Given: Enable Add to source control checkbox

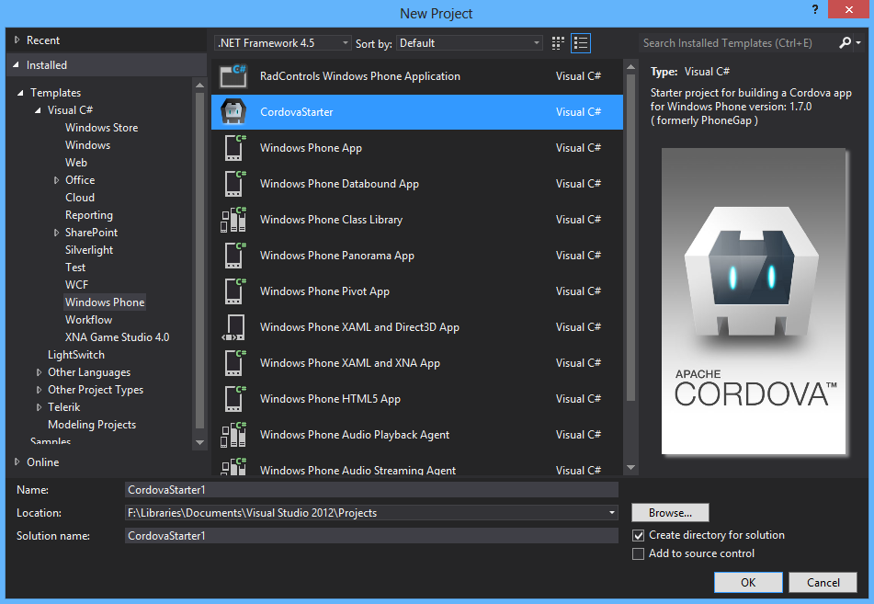Looking at the screenshot, I should [639, 553].
